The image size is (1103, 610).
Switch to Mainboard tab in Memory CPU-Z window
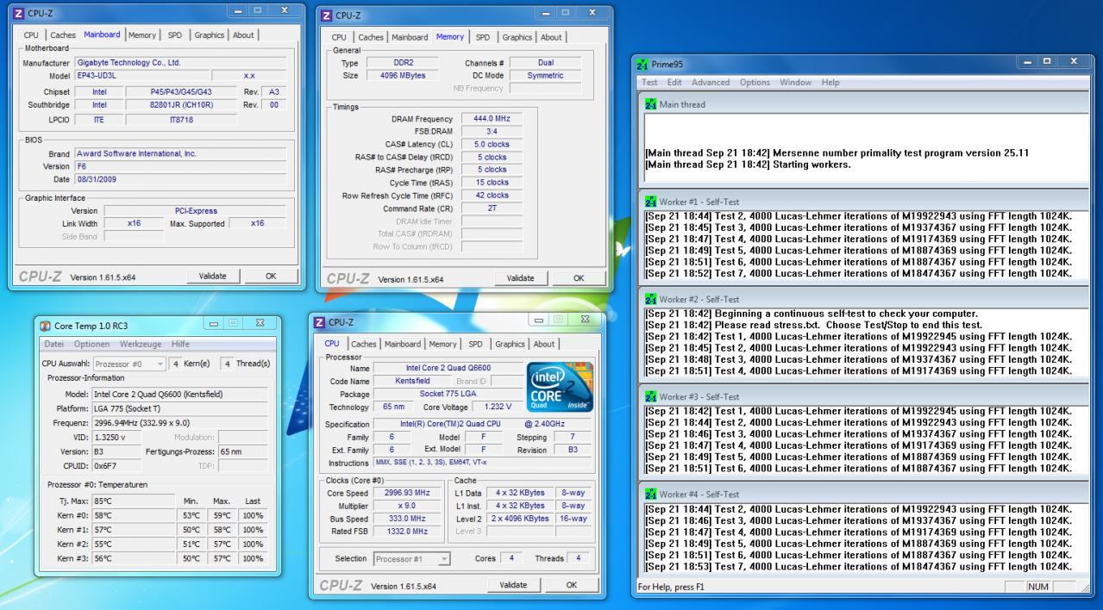410,38
